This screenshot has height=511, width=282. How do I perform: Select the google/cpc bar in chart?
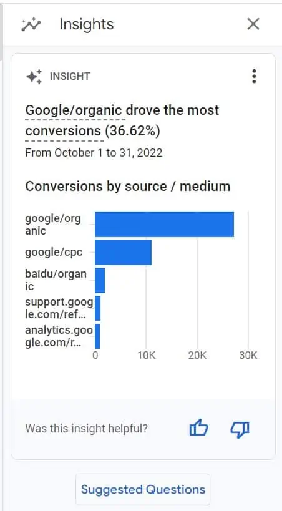pos(124,252)
